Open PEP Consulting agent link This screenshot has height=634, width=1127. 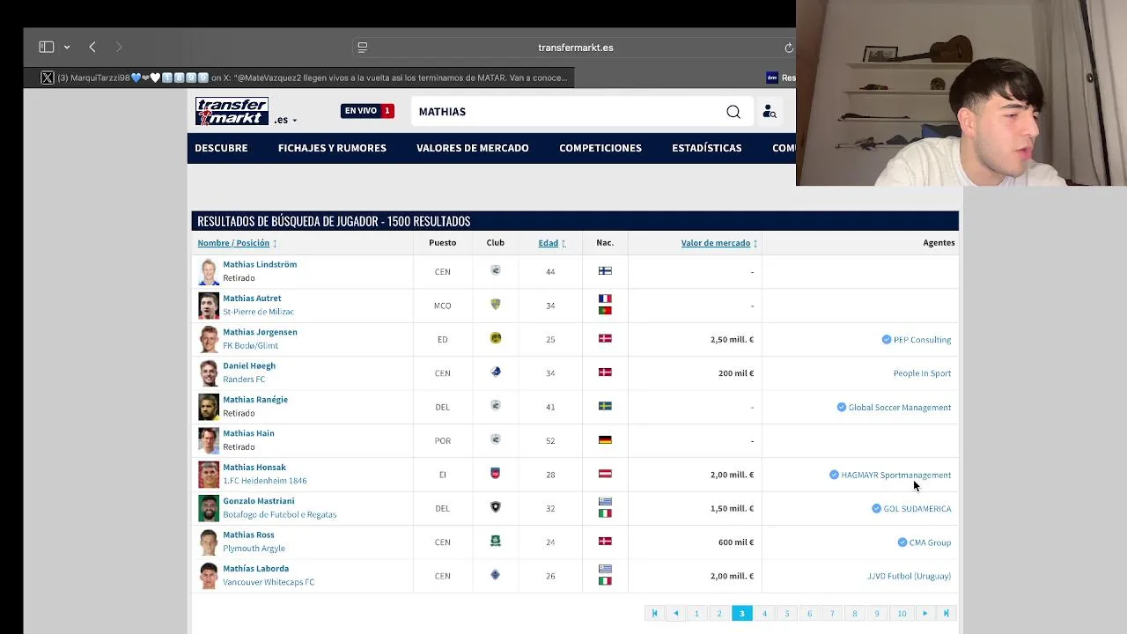tap(922, 340)
